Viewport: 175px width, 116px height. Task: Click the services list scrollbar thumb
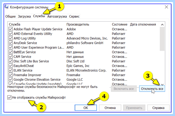[162, 39]
